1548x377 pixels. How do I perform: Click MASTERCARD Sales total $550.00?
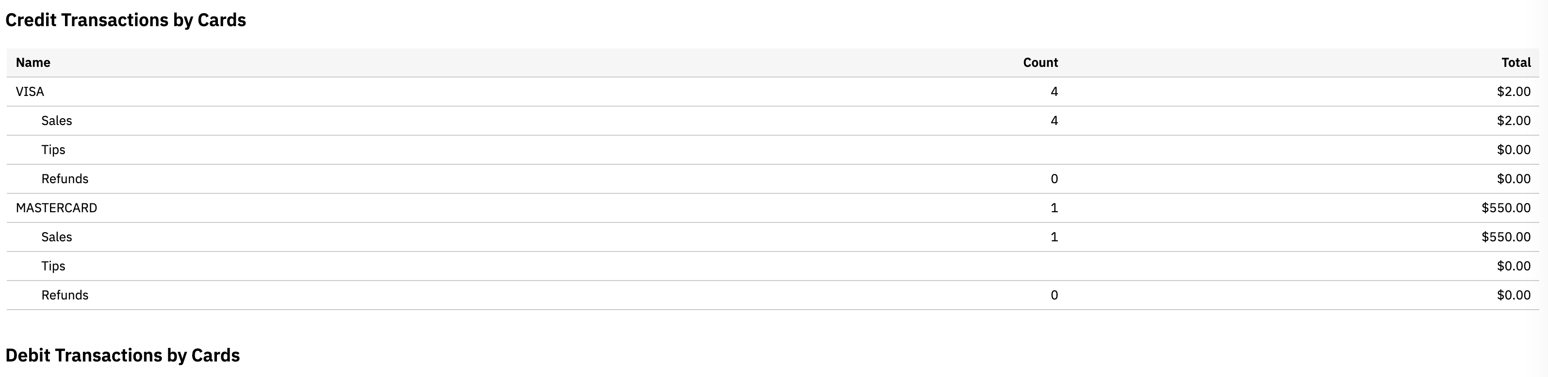pos(1505,237)
